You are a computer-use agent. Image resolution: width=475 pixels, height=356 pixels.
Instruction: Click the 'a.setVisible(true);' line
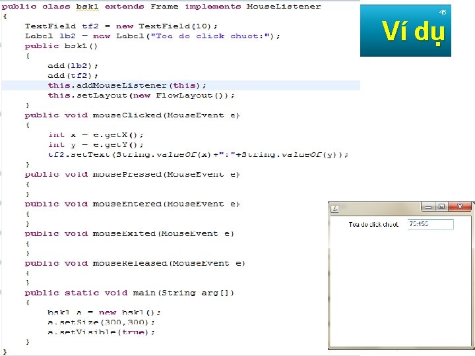coord(101,332)
